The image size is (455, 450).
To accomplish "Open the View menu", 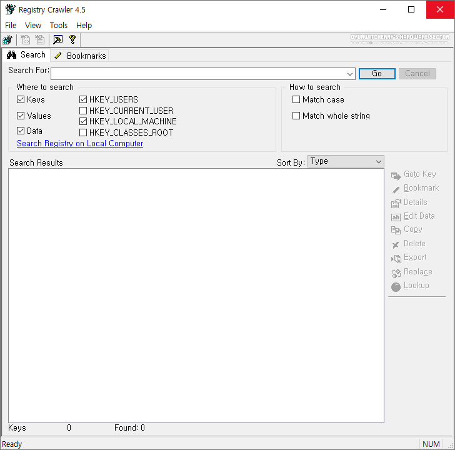I will 33,26.
